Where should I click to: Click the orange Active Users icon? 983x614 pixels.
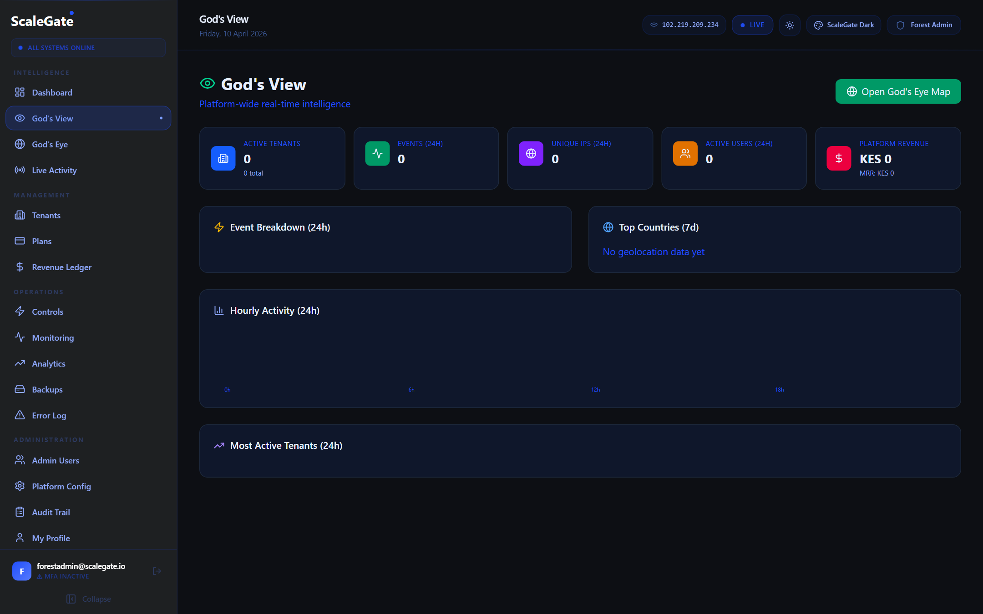685,154
